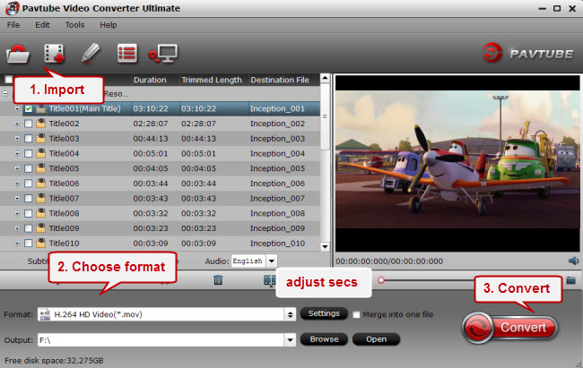Click the trash delete icon below list

218,280
